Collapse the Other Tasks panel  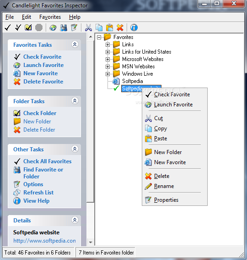(x=75, y=149)
